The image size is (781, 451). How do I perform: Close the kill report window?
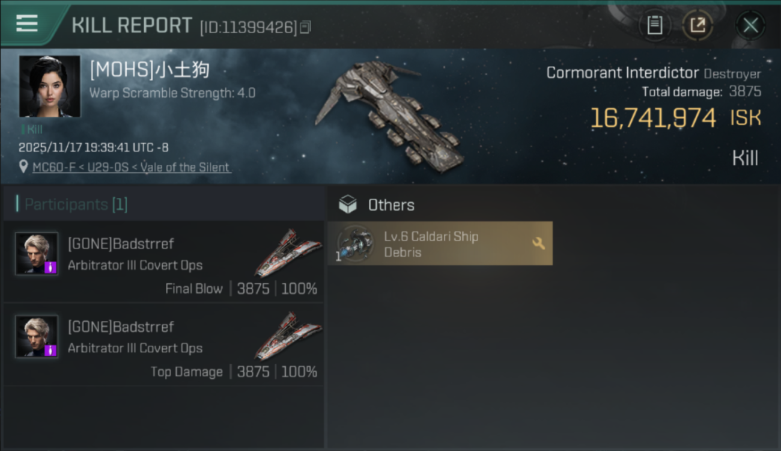tap(750, 25)
